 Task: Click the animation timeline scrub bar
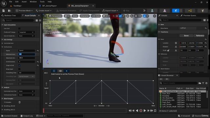tap(85, 111)
